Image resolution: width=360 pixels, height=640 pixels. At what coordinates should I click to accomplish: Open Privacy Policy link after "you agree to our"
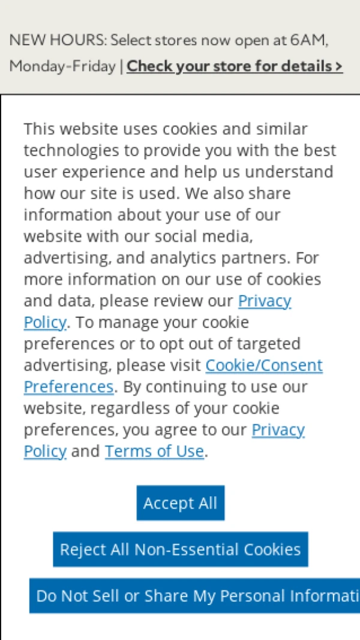tap(278, 430)
